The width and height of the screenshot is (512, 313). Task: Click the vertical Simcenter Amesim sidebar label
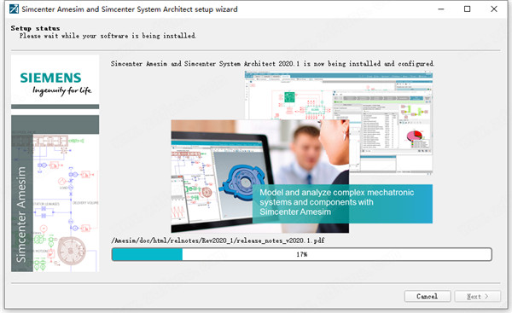[21, 214]
